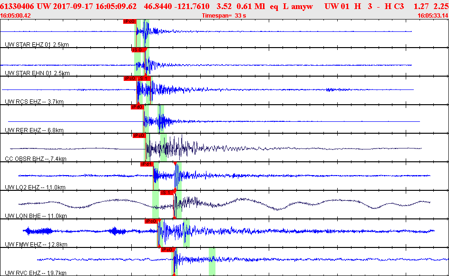
Task: Click the depth value 3.52 in header
Action: pos(224,6)
